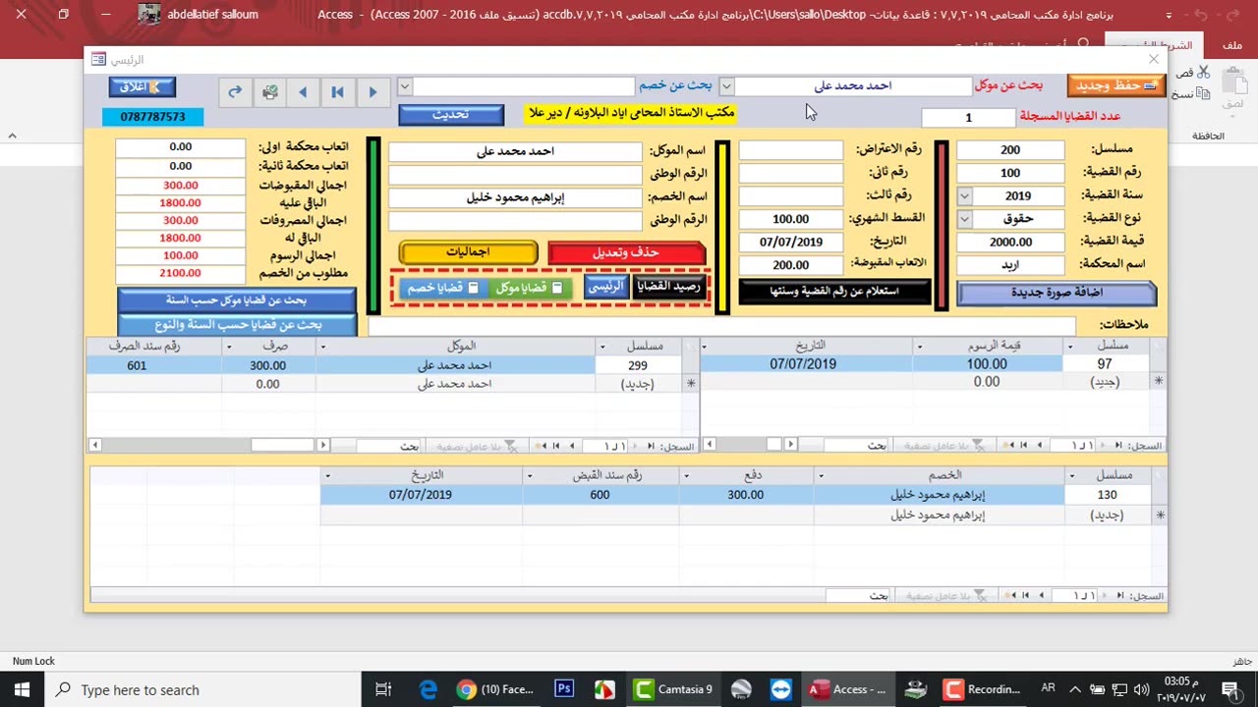Click the حفظ وجديد button
The height and width of the screenshot is (707, 1258).
1116,86
